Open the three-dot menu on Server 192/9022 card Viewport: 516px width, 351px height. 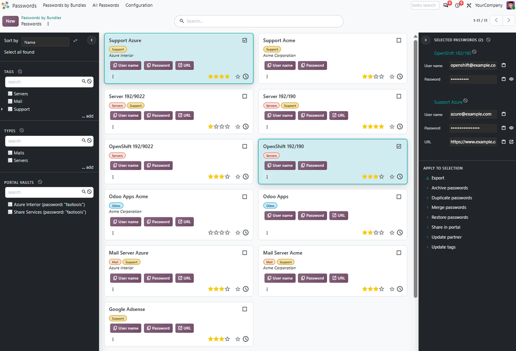113,127
